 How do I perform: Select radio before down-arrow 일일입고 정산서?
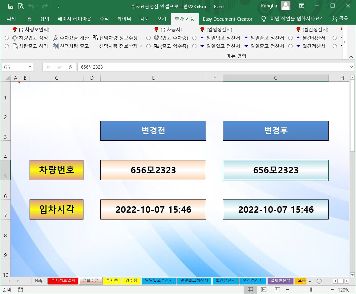point(194,46)
